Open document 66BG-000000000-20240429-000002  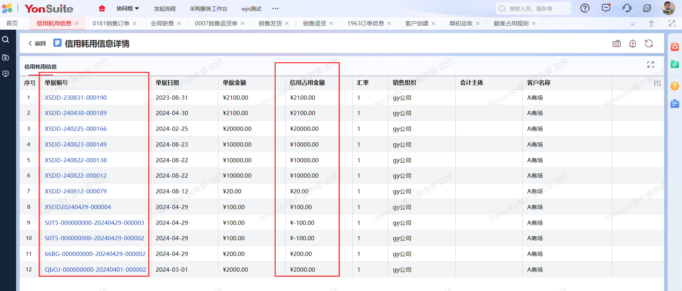(95, 254)
